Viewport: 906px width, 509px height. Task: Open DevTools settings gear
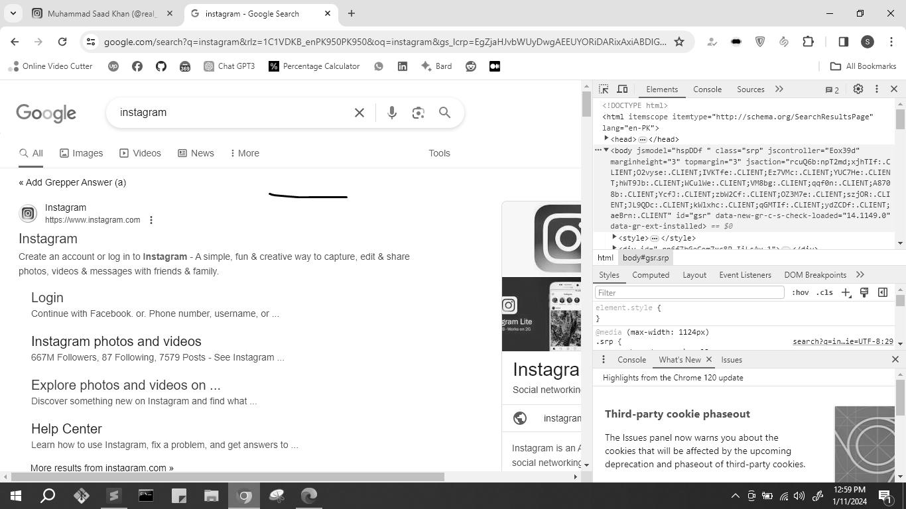(x=858, y=89)
